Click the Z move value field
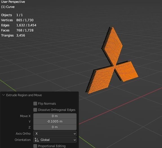 (55, 127)
